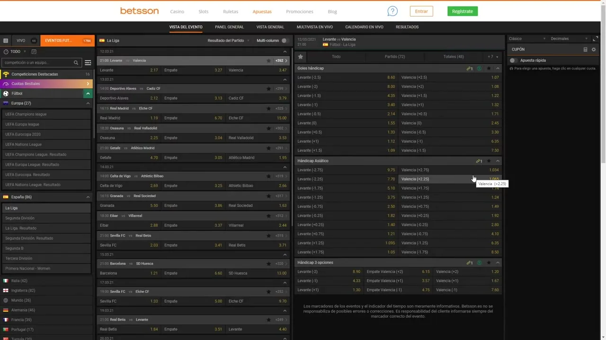Favorite the Granada vs Real Sociedad star
Viewport: 606px width, 340px height.
pos(269,196)
